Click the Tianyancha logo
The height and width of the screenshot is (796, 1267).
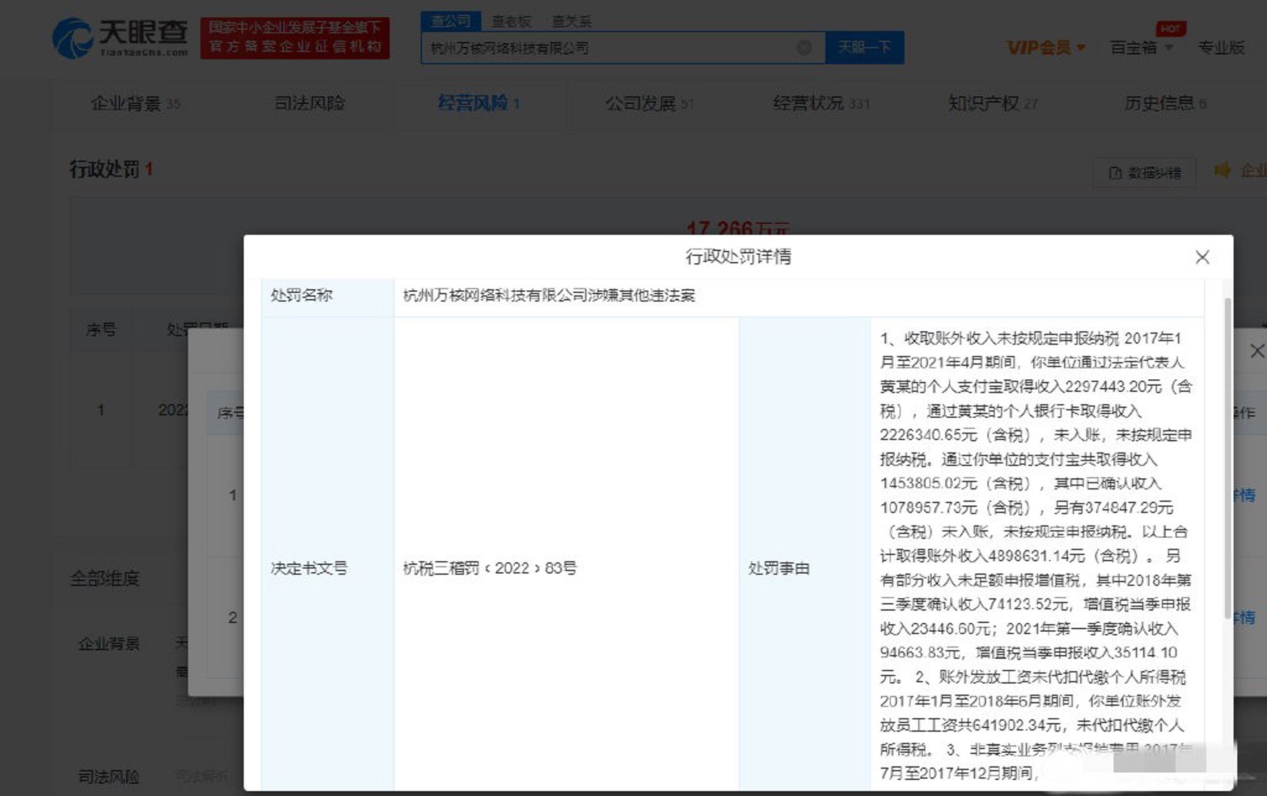pos(120,38)
